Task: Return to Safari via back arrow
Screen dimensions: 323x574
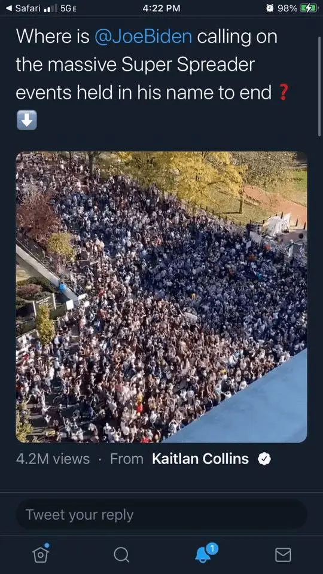Action: tap(9, 8)
